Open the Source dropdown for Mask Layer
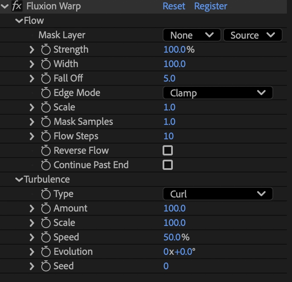Viewport: 292px width, 282px height. (x=252, y=35)
